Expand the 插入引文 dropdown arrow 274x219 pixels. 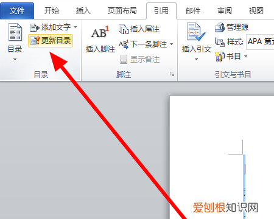pos(196,60)
